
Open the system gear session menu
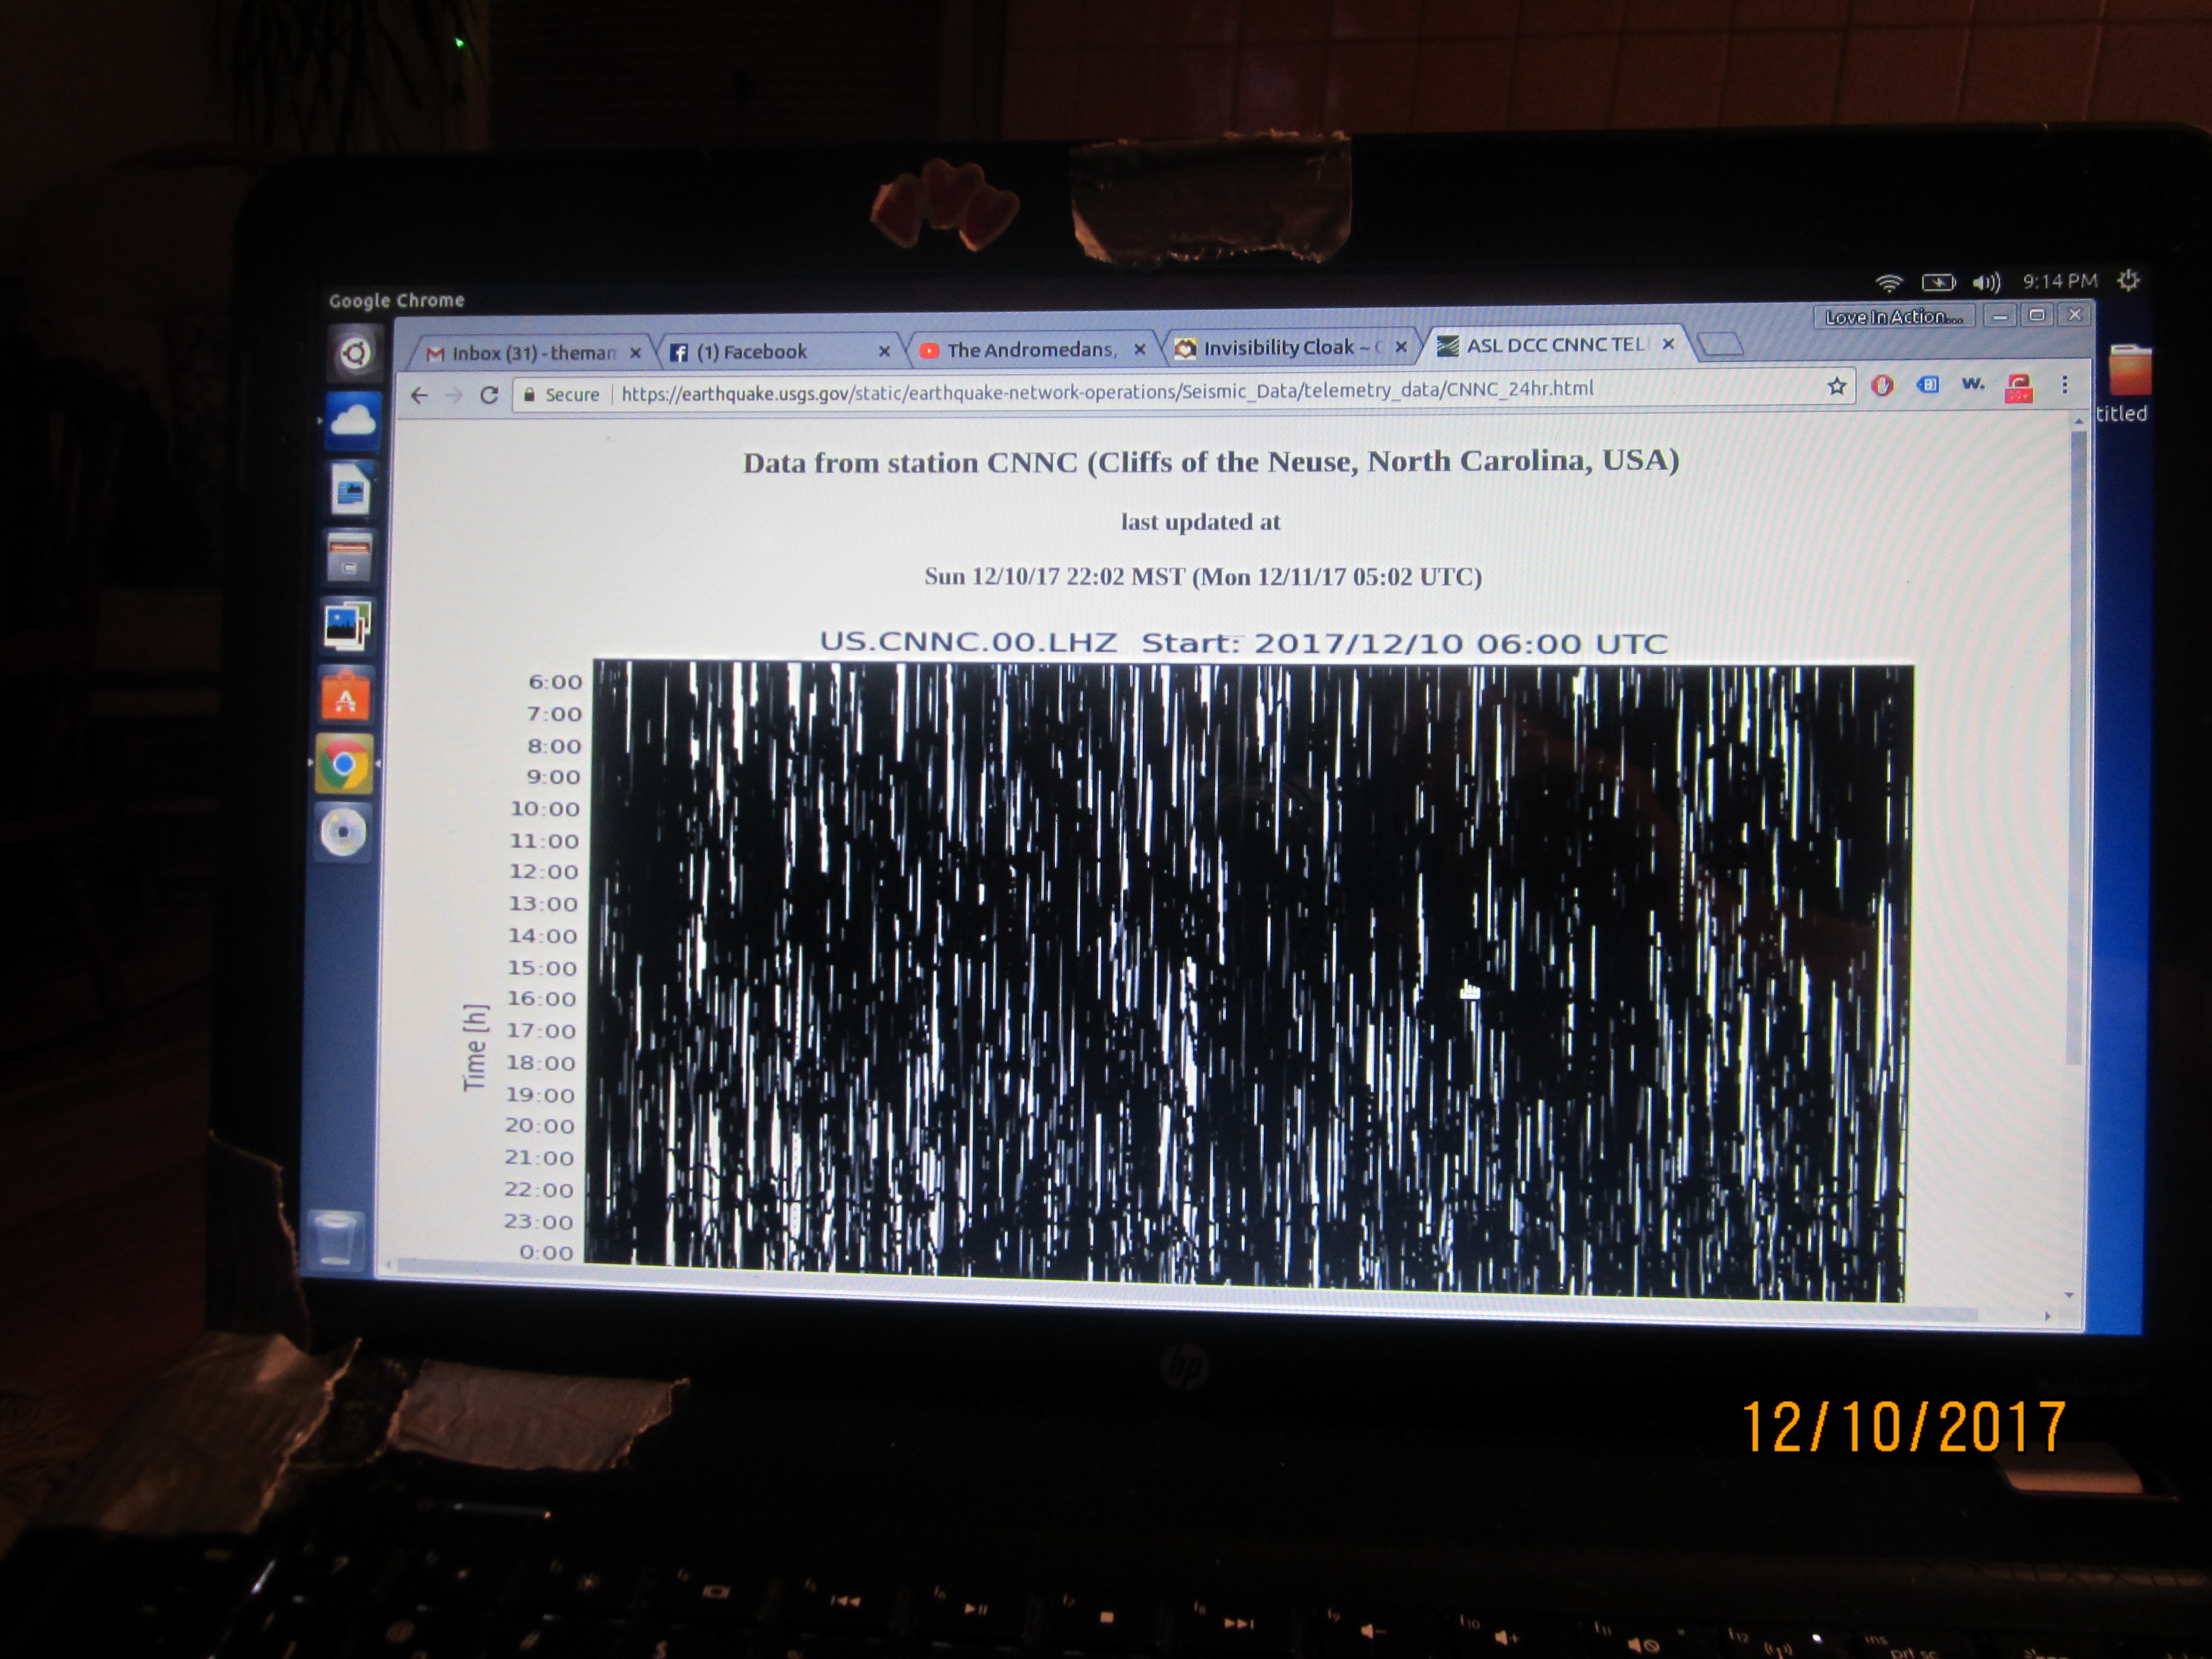(x=2128, y=281)
